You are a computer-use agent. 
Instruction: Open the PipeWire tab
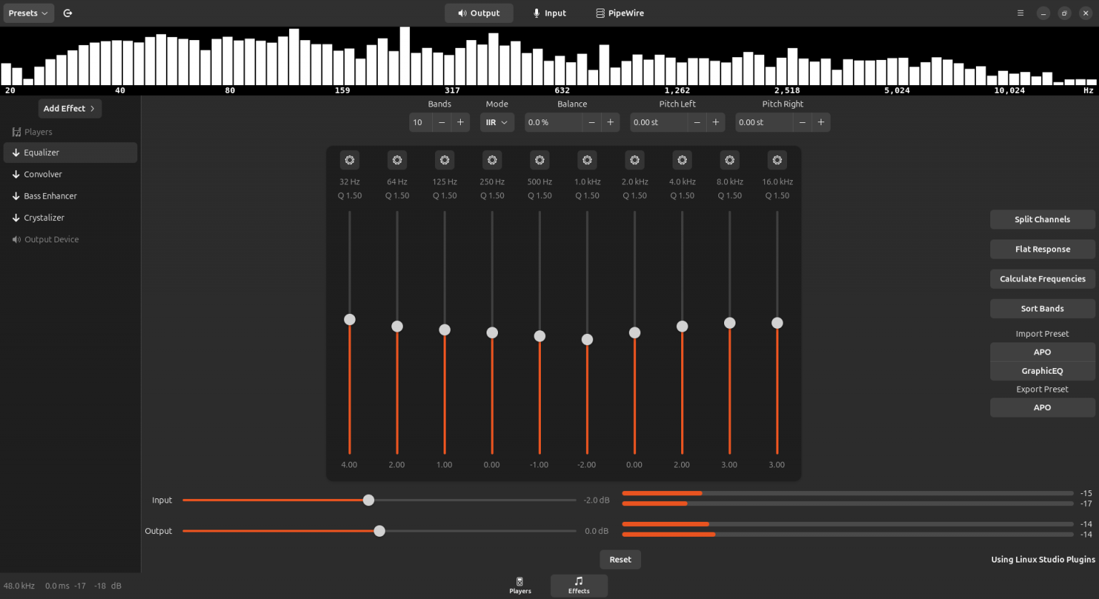click(x=620, y=13)
